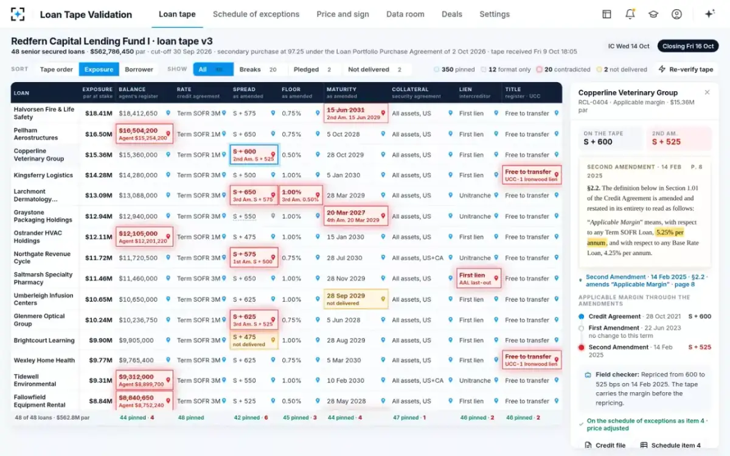
Task: Click the app logo icon beside Loan Tape Validation
Action: 18,14
